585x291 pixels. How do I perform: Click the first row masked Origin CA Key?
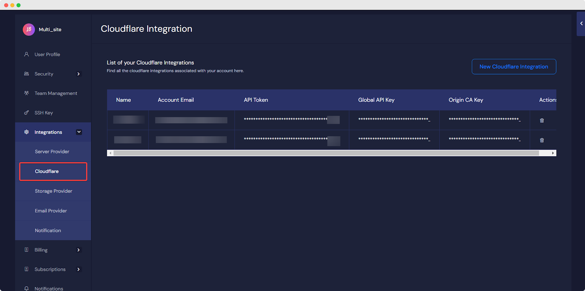tap(484, 119)
